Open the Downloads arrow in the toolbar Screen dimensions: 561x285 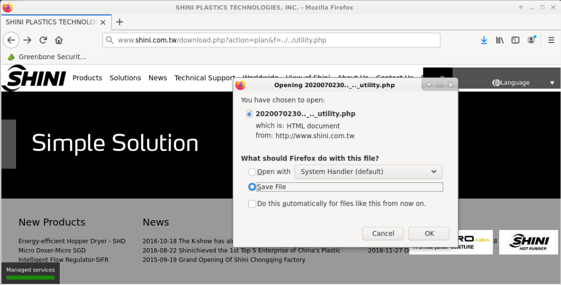[484, 40]
